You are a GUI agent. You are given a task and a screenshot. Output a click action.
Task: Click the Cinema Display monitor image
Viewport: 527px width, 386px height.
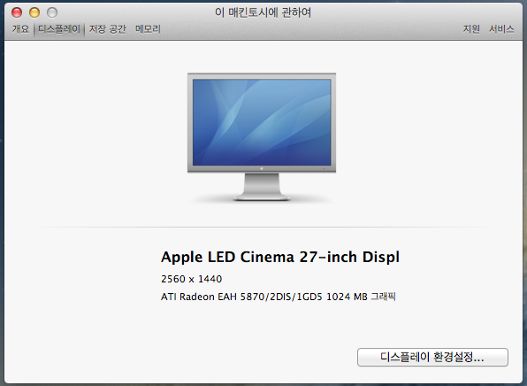pos(262,136)
